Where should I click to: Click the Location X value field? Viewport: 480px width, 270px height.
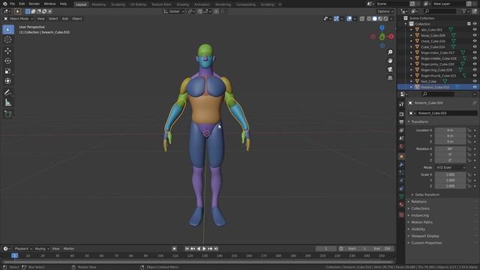[x=450, y=130]
